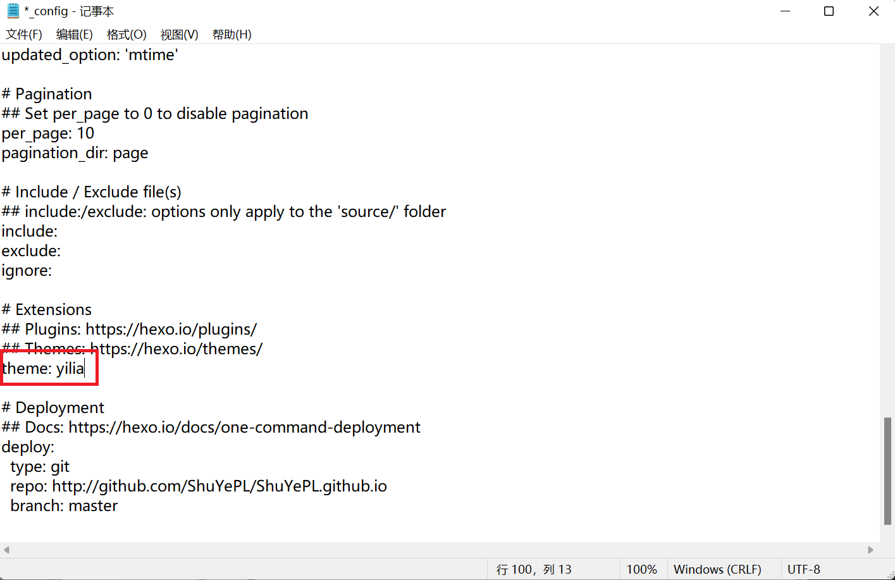The image size is (895, 580).
Task: Open the 格式(O) menu
Action: point(127,34)
